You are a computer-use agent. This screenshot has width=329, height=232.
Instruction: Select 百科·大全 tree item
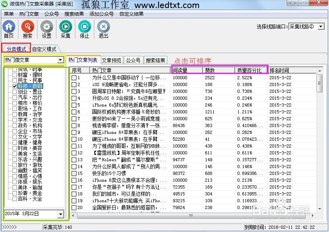coord(30,199)
